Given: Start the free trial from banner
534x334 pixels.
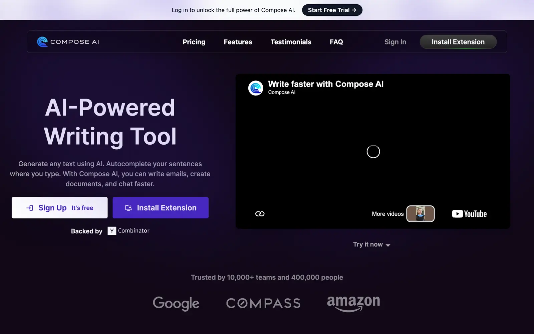Looking at the screenshot, I should point(332,10).
